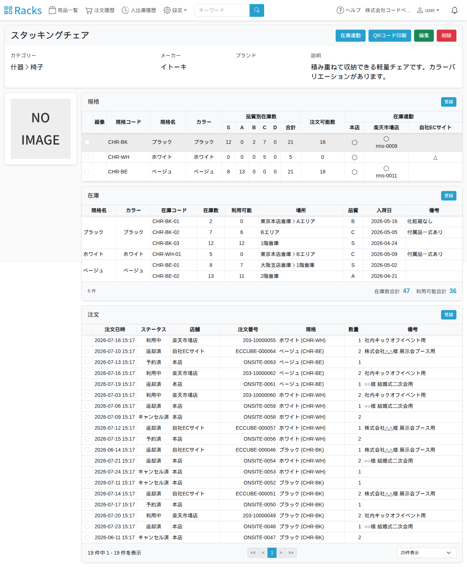Click the user avatar icon
The width and height of the screenshot is (467, 567).
pos(420,10)
